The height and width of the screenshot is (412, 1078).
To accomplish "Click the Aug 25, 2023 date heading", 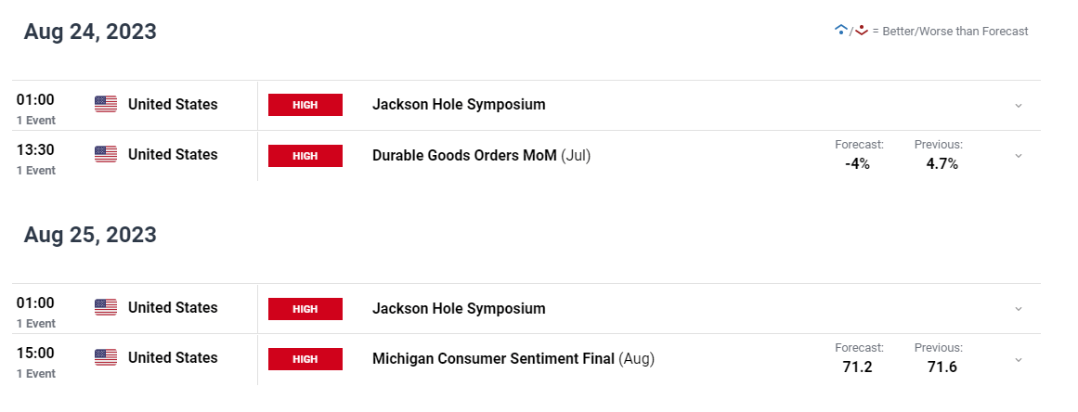I will pyautogui.click(x=90, y=235).
